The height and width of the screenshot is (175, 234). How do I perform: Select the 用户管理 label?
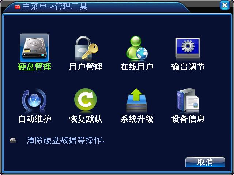(86, 67)
